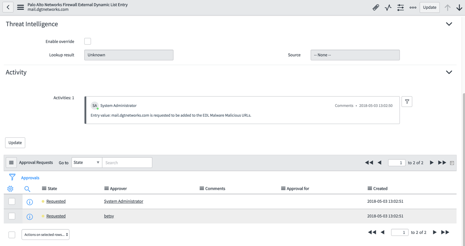Open the Approval for column menu
465x246 pixels.
pos(283,189)
